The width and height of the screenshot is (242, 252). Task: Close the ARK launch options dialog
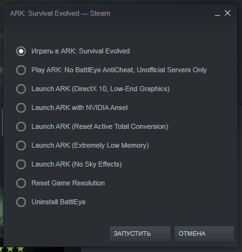pos(228,13)
